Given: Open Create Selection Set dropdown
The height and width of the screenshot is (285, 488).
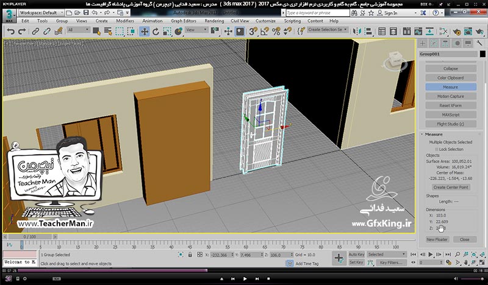Looking at the screenshot, I should (328, 29).
